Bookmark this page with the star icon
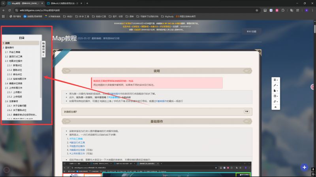Viewport: 316px width, 177px height. point(257,10)
